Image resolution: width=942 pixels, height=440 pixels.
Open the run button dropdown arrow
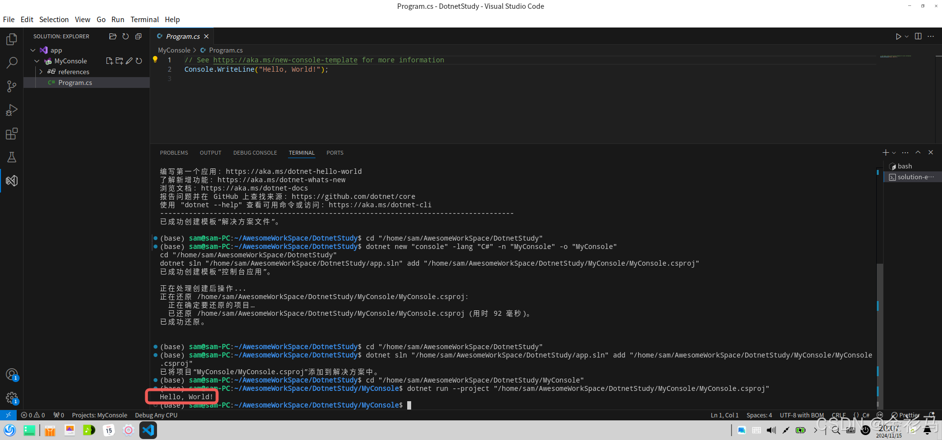pyautogui.click(x=907, y=36)
